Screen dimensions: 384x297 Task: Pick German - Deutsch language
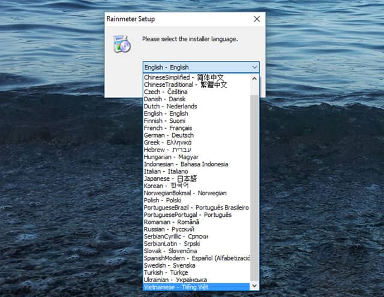click(169, 135)
